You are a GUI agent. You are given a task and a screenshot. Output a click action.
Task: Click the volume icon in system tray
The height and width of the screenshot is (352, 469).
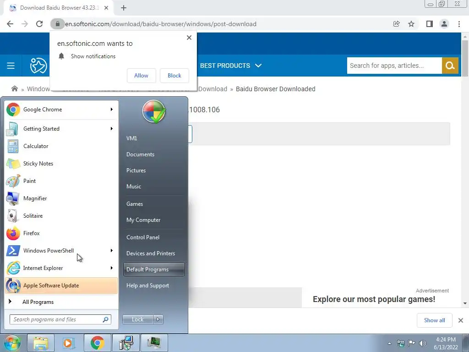pos(422,343)
